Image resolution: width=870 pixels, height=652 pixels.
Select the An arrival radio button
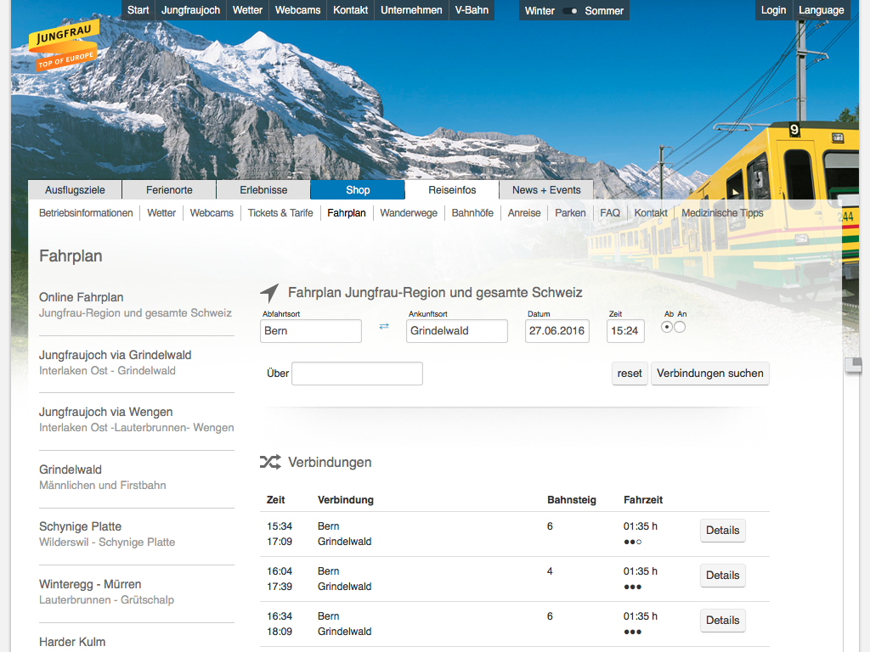coord(680,327)
